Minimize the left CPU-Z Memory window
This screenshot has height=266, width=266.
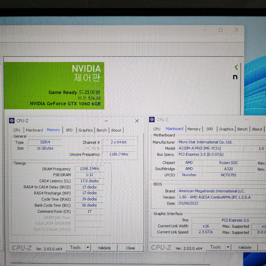[x=106, y=121]
